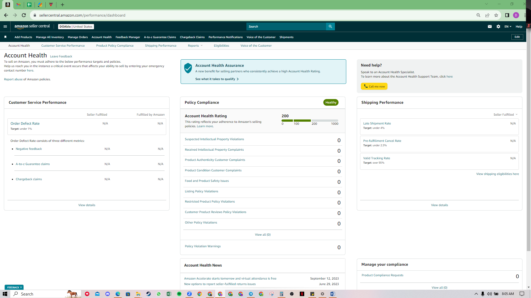Click the Help link in the header
Image resolution: width=531 pixels, height=298 pixels.
point(519,26)
